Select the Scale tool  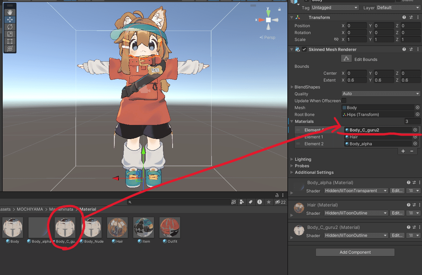coord(10,34)
